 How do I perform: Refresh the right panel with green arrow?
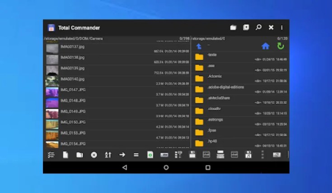(x=281, y=46)
